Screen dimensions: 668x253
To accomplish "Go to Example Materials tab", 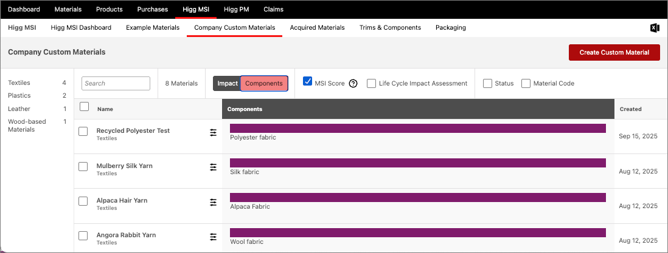I will click(x=153, y=28).
